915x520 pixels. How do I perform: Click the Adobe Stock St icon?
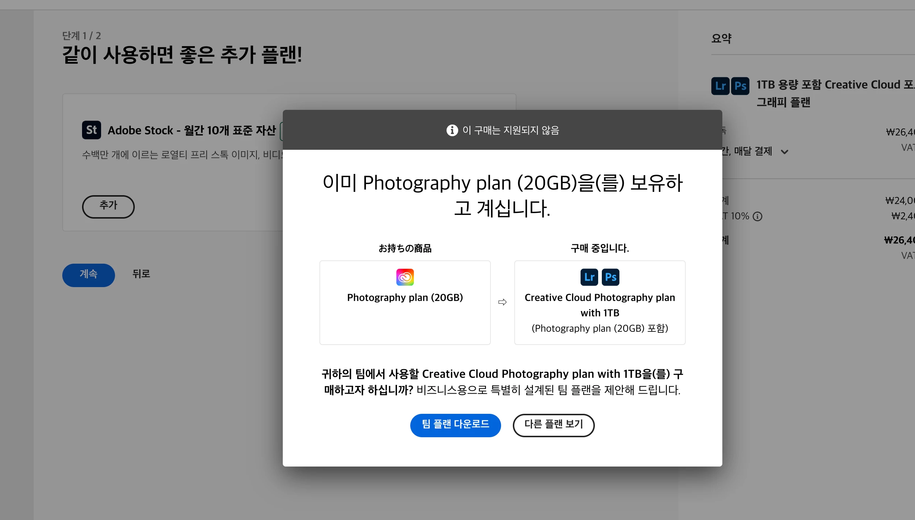[x=91, y=130]
